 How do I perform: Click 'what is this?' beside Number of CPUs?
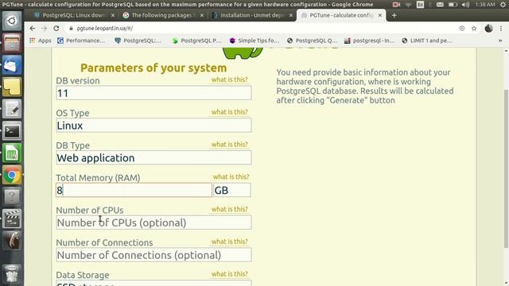(x=230, y=209)
